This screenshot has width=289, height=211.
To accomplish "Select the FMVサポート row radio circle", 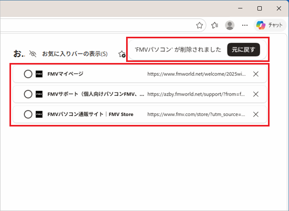I will pyautogui.click(x=28, y=94).
